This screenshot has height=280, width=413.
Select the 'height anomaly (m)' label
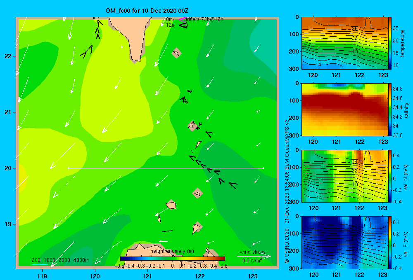(x=172, y=251)
